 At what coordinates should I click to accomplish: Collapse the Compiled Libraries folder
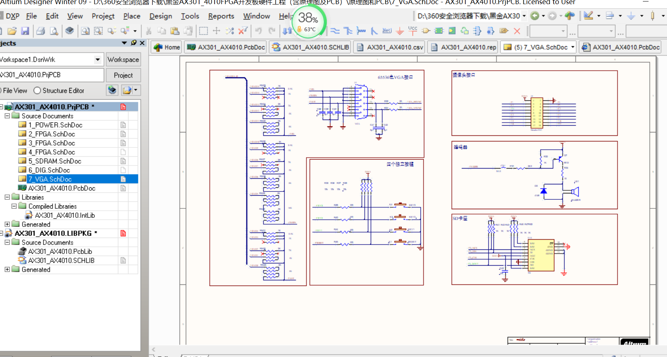click(14, 206)
